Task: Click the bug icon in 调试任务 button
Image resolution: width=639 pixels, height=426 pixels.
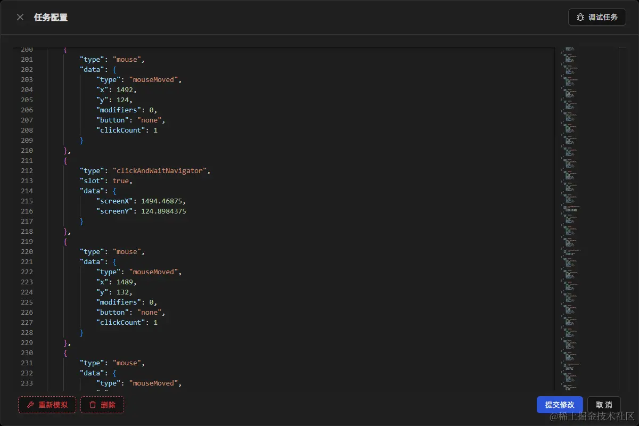Action: (580, 18)
